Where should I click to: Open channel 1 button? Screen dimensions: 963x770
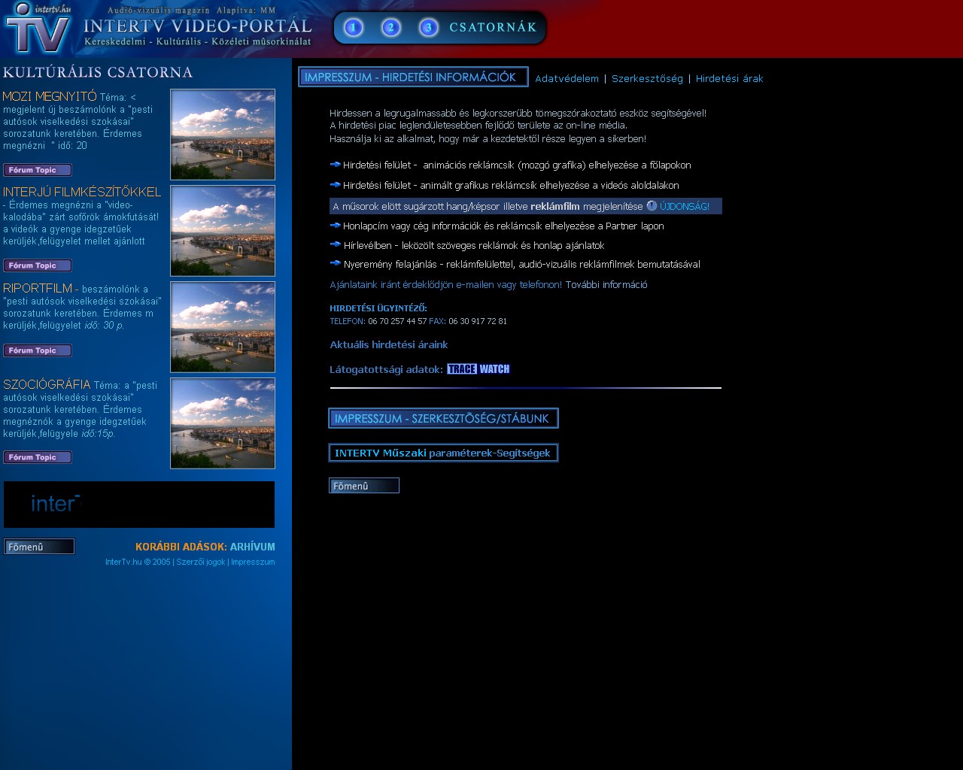click(354, 28)
